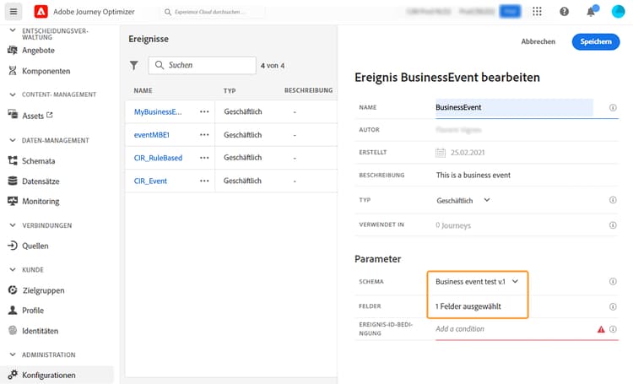This screenshot has height=384, width=633.
Task: Open the hamburger navigation menu
Action: [14, 12]
